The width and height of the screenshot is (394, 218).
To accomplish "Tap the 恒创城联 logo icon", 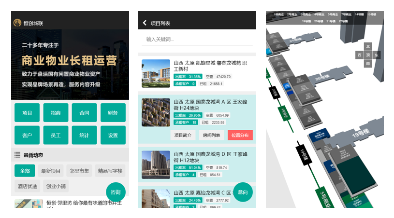I will pos(17,23).
